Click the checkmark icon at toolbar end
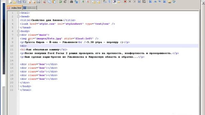This screenshot has width=205, height=115. pos(174,2)
